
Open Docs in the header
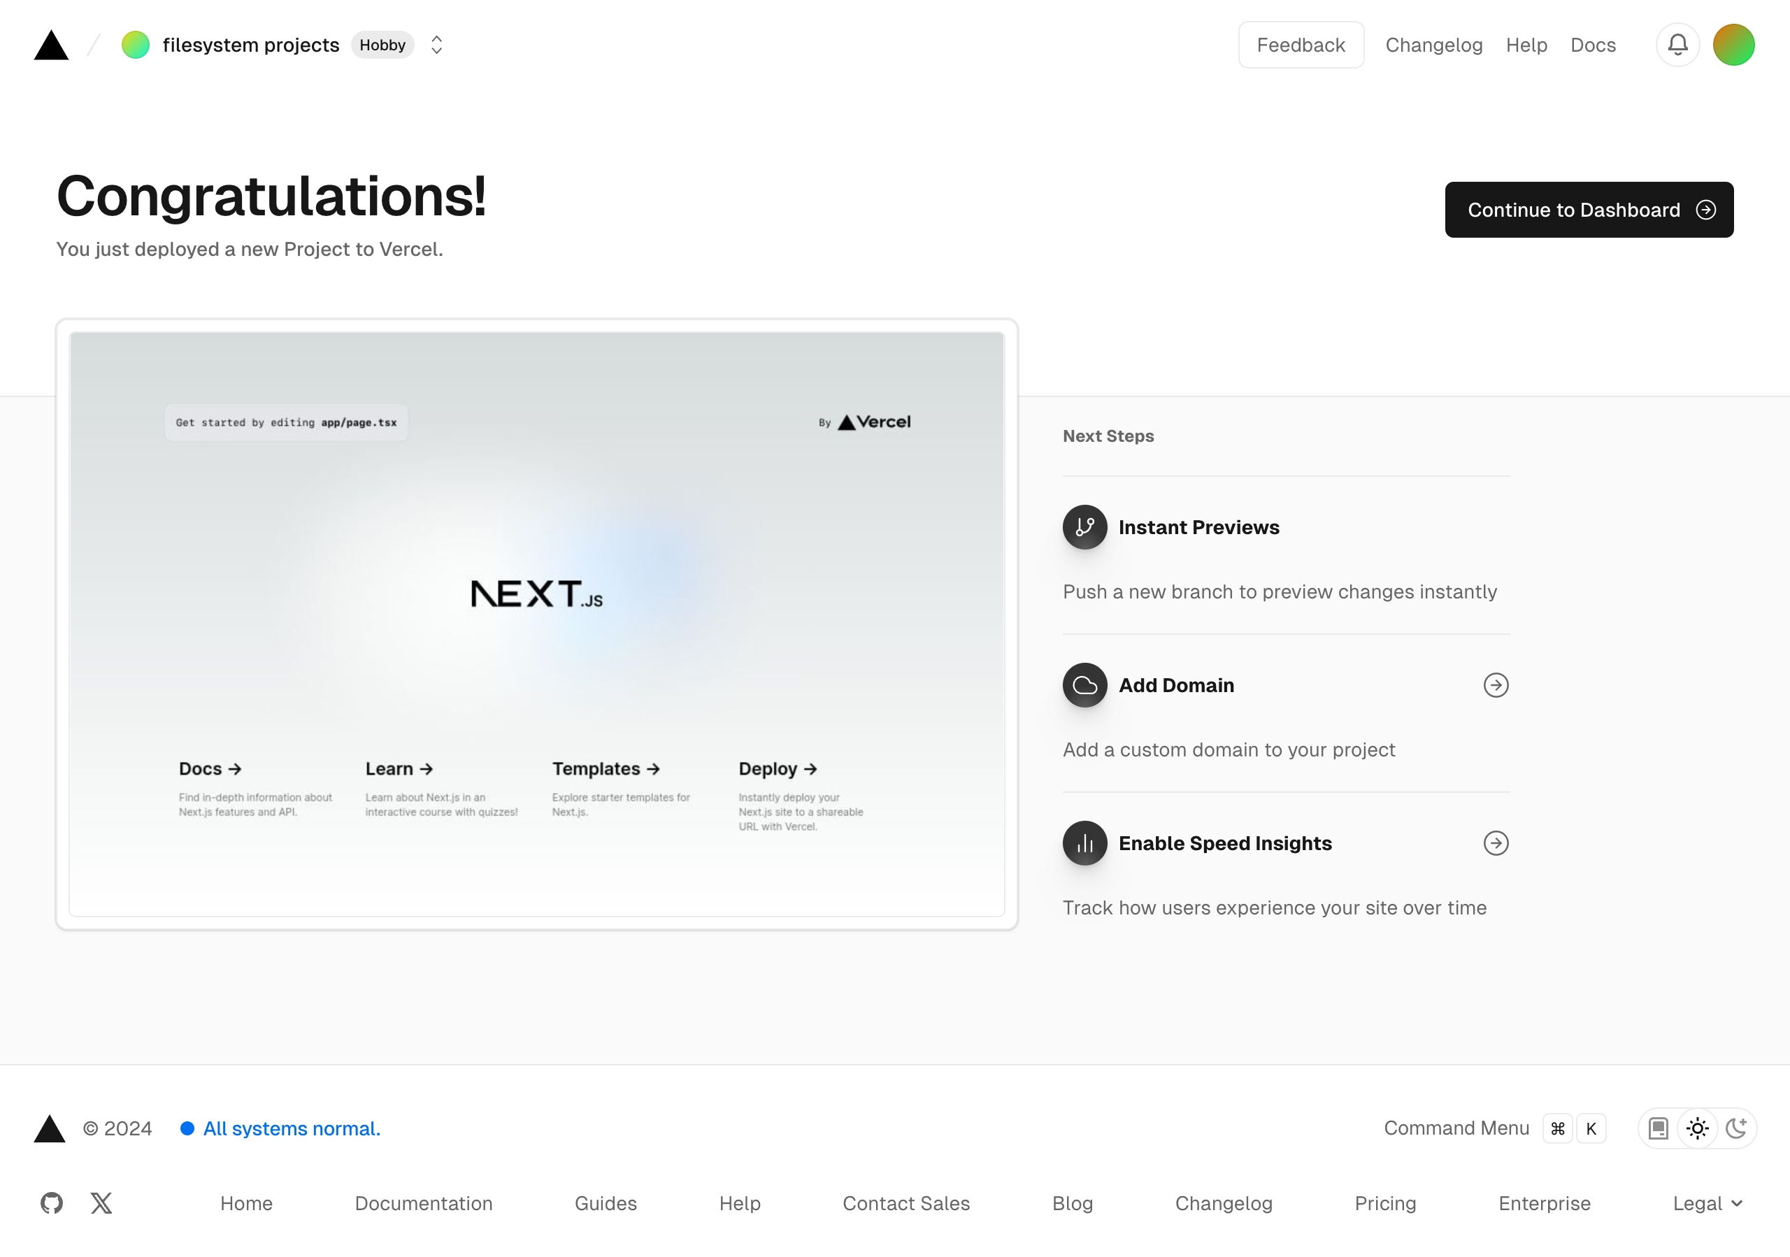click(1593, 45)
